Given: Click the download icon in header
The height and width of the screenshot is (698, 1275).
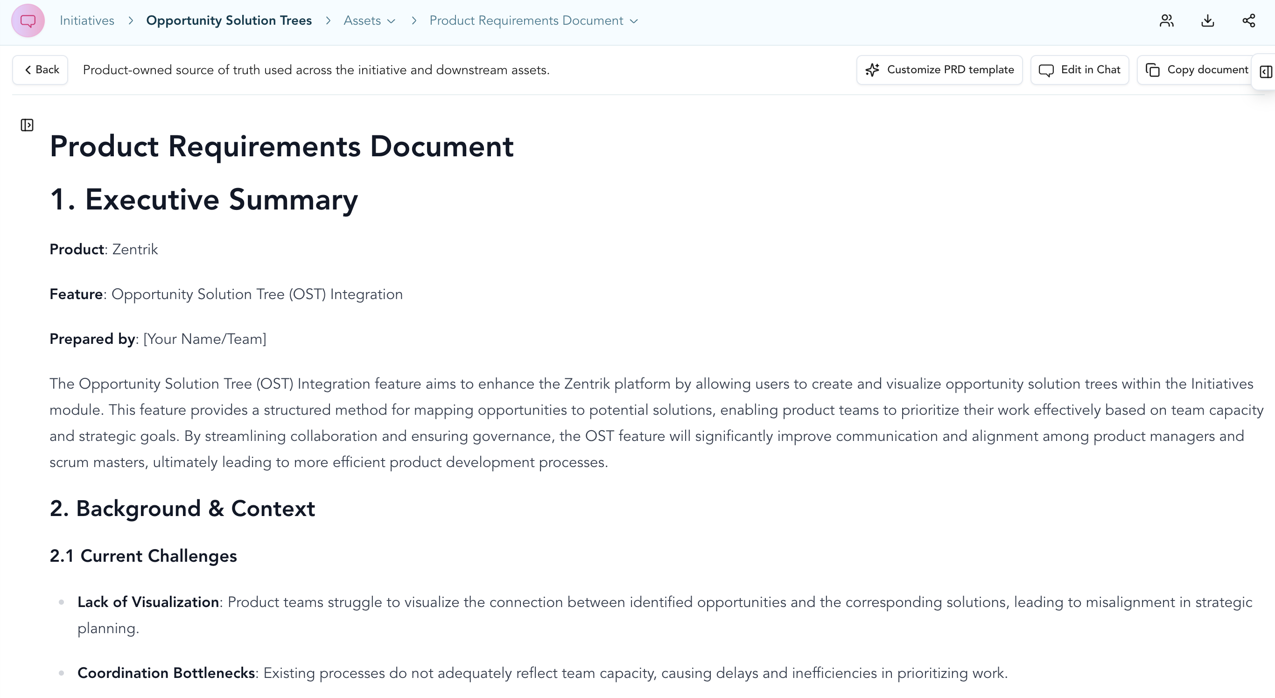Looking at the screenshot, I should pyautogui.click(x=1207, y=21).
